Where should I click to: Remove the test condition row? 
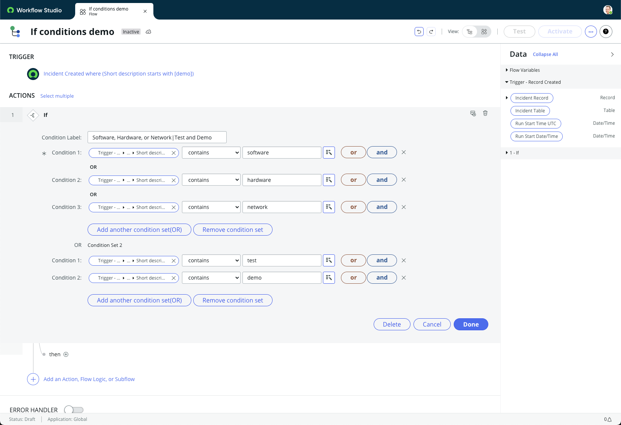click(404, 260)
